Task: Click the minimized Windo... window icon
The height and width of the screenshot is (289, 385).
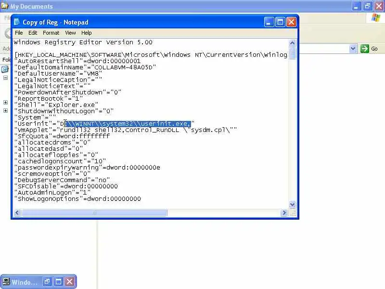Action: (x=6, y=282)
